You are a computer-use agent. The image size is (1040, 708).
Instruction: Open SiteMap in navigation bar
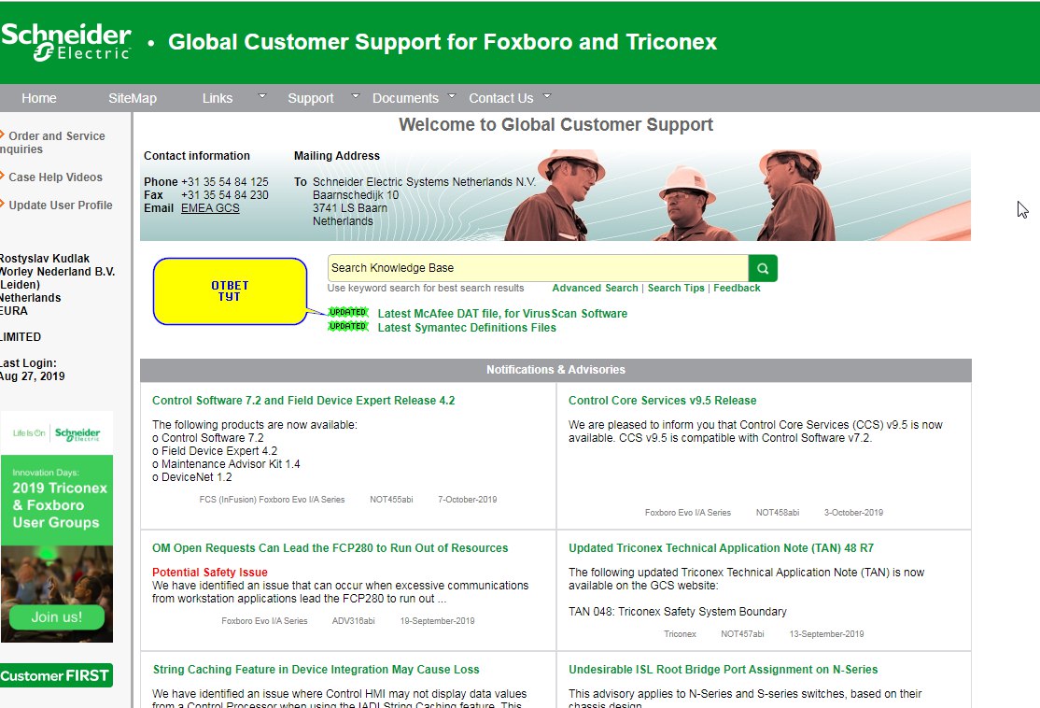(x=133, y=98)
